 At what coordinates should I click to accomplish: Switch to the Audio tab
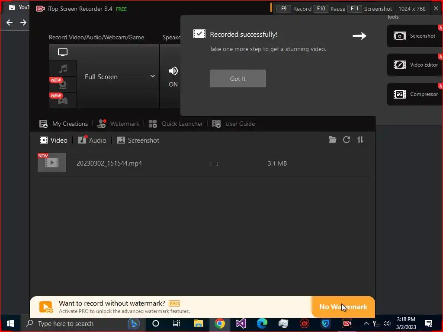(92, 140)
